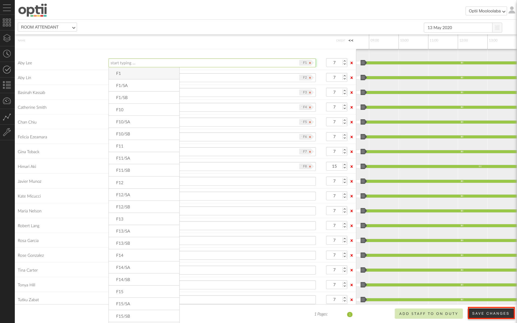The image size is (517, 323).
Task: Click the break marker on Aby Lee's shift bar
Action: coord(462,63)
